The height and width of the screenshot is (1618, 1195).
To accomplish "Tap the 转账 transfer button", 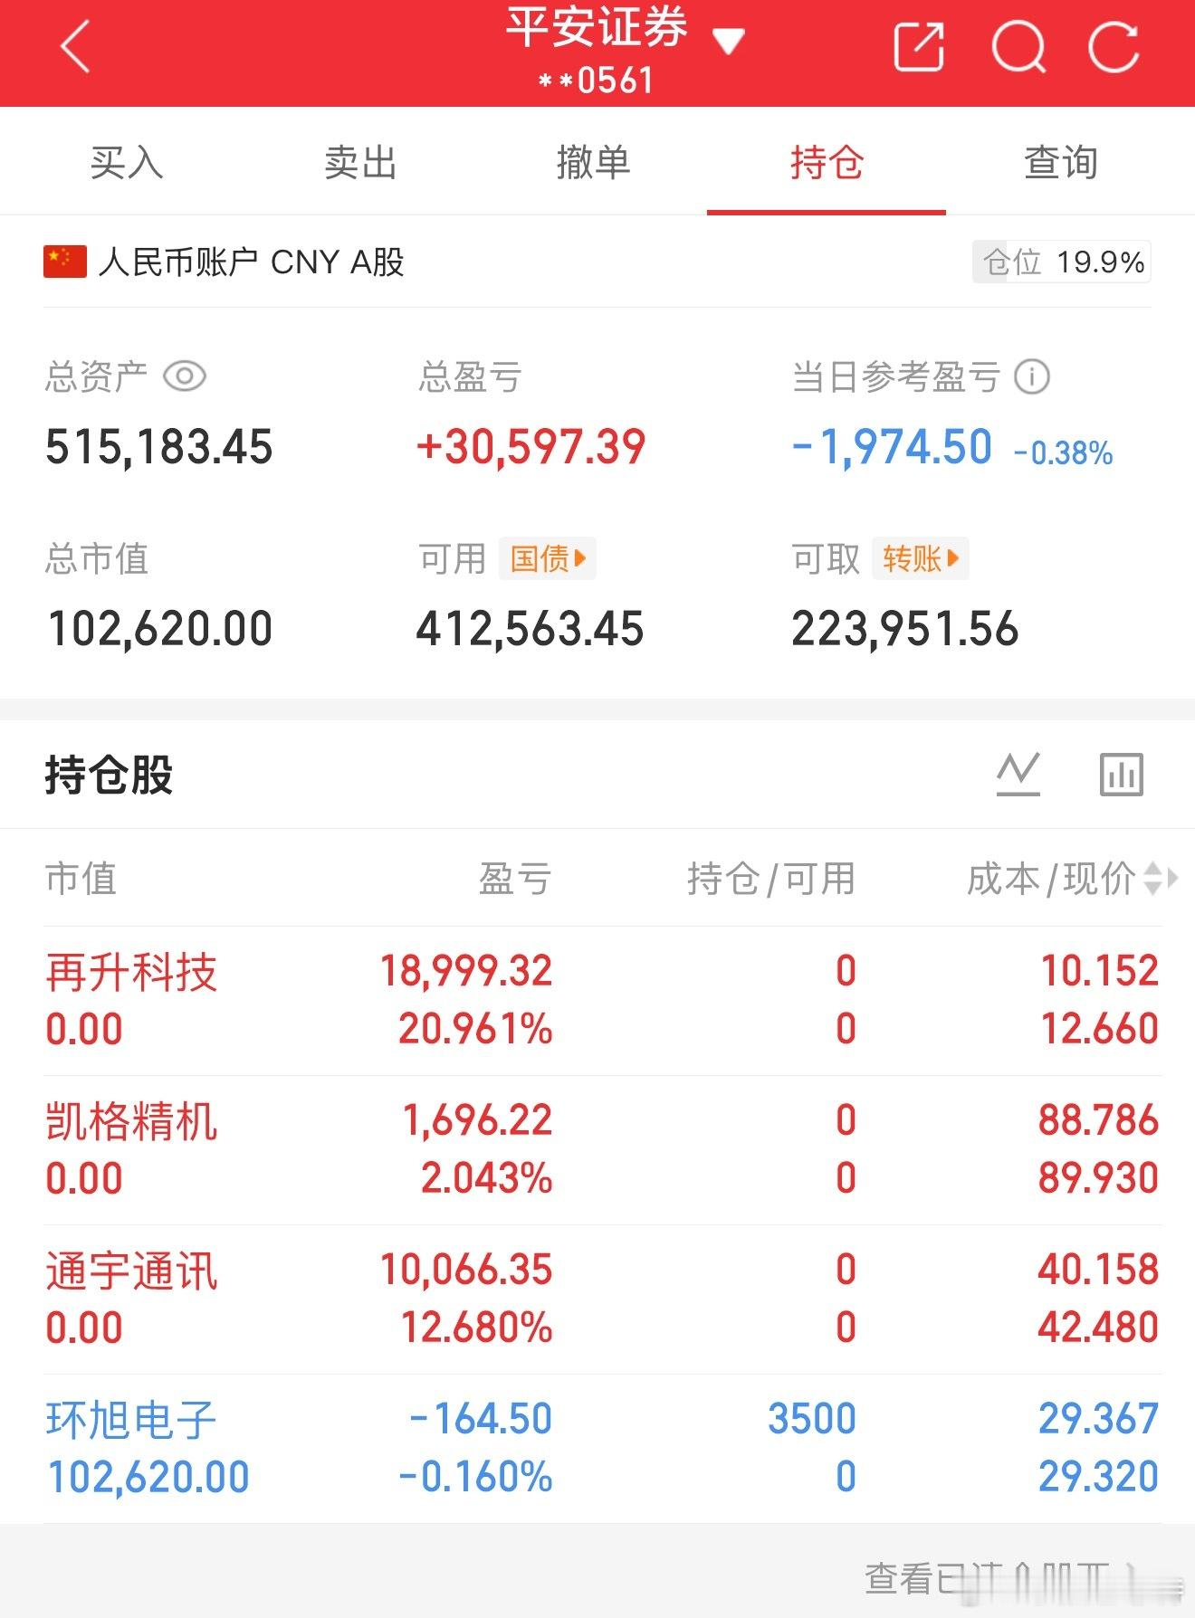I will [x=921, y=558].
